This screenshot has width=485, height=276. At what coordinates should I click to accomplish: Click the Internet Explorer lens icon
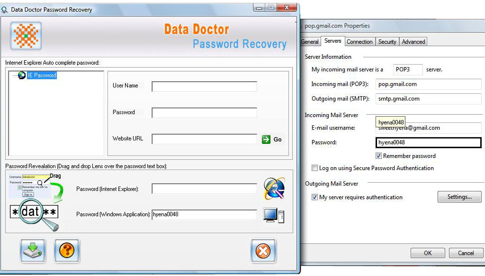tap(274, 188)
